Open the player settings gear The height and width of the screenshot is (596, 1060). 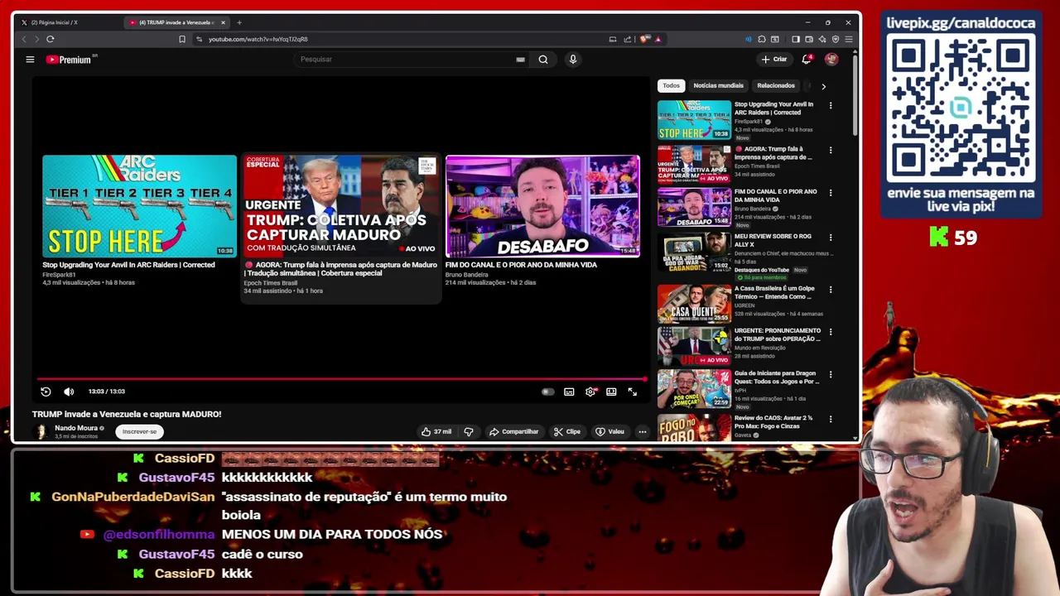click(590, 392)
